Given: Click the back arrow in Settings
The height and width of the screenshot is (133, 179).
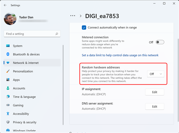Looking at the screenshot, I should 5,5.
